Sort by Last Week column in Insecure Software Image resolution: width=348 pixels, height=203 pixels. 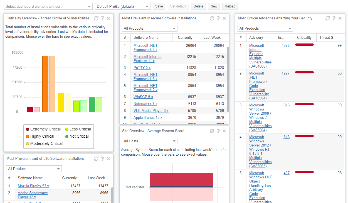(x=212, y=37)
